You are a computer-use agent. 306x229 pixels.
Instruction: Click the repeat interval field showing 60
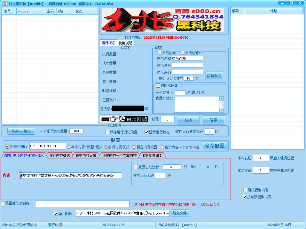tap(172, 167)
